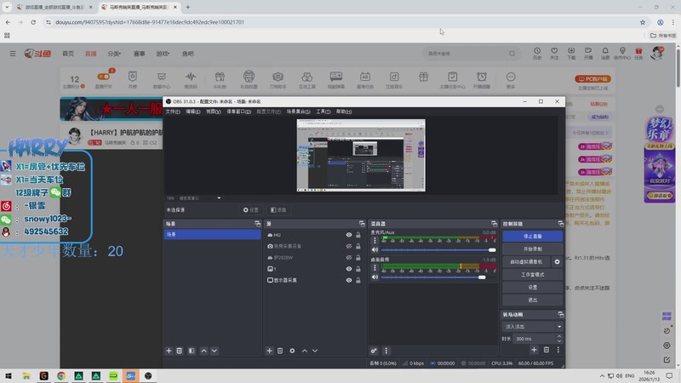Screen dimensions: 681x383
Task: Expand Douyu 分类 category dropdown
Action: tap(114, 54)
